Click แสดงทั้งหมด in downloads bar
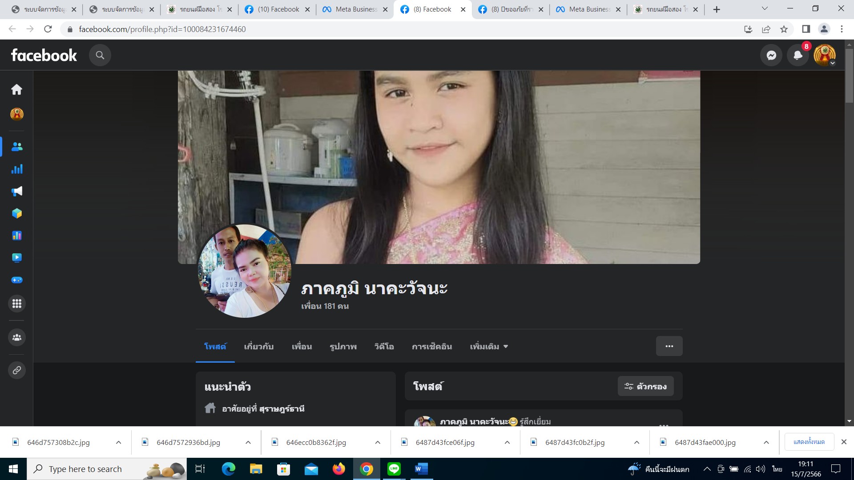 pos(809,442)
